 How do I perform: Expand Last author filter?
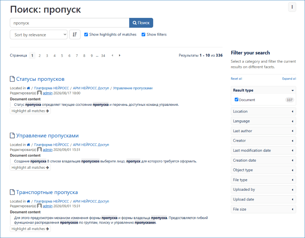(x=263, y=131)
